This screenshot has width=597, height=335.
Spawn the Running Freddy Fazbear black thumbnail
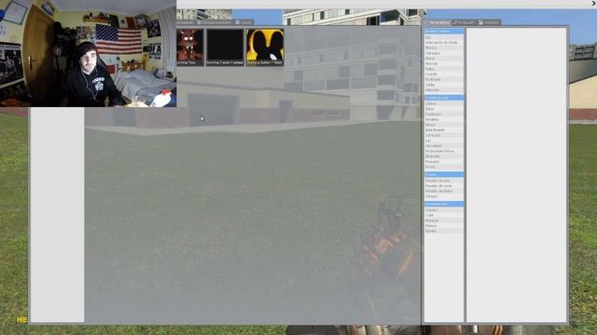(225, 47)
